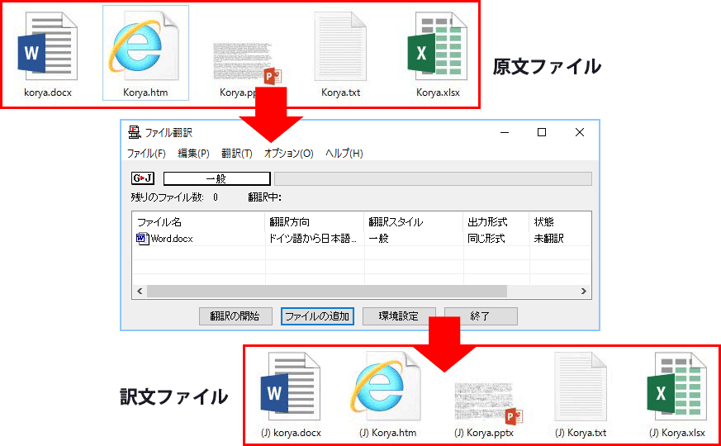
Task: Select the Korya.htm Internet Explorer file icon
Action: tap(145, 53)
